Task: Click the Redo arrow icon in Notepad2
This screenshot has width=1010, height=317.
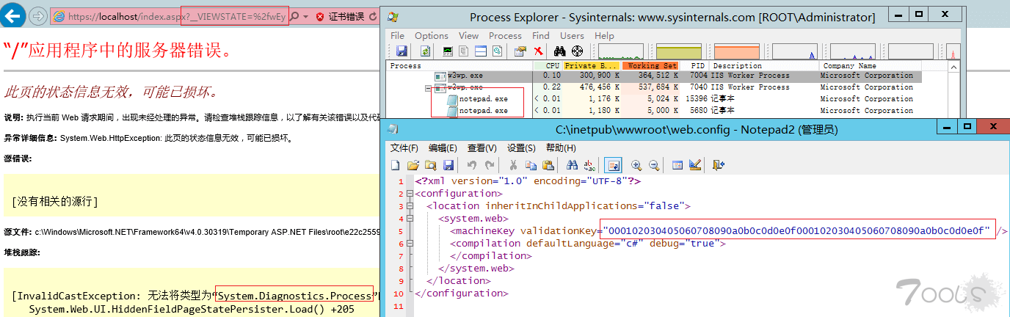Action: pyautogui.click(x=490, y=165)
